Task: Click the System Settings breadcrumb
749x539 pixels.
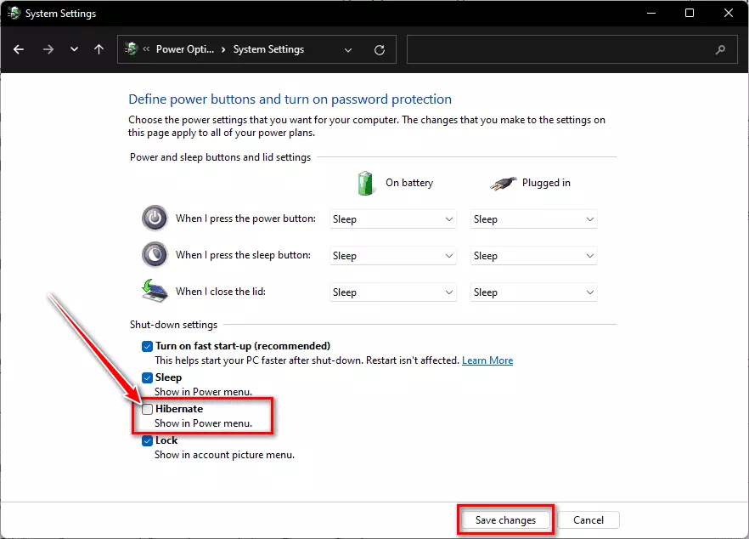Action: 268,49
